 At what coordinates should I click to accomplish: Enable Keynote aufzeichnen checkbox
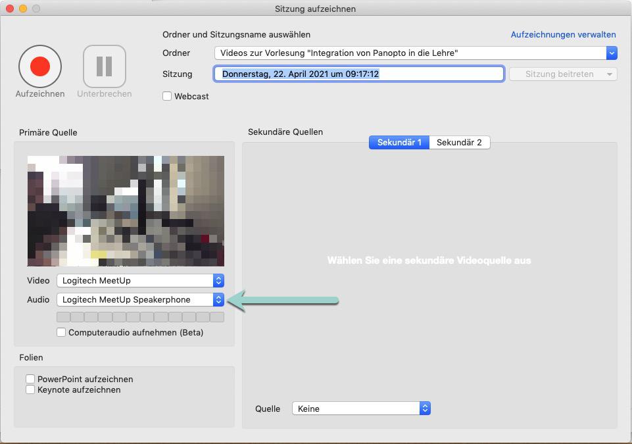[30, 389]
